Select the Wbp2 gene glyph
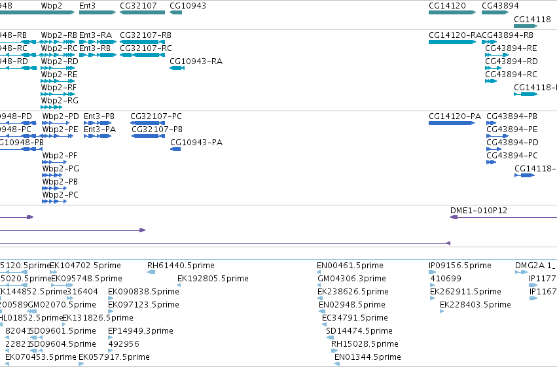Image resolution: width=557 pixels, height=367 pixels. (x=37, y=12)
